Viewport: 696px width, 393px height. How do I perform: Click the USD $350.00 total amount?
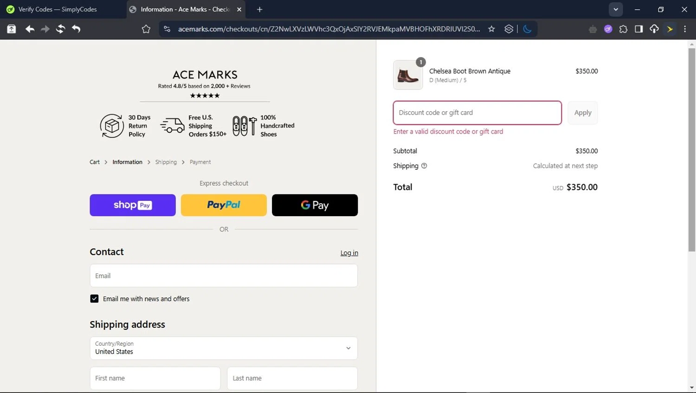pos(575,187)
